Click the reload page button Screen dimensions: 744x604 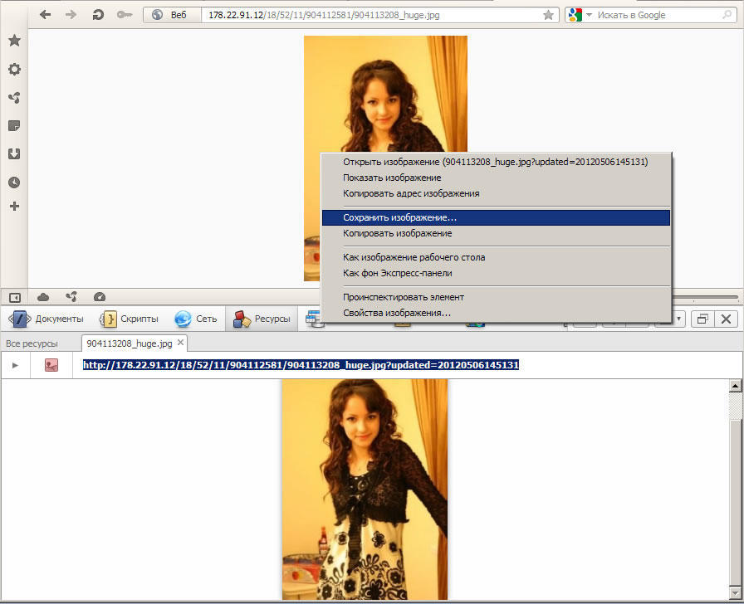click(x=98, y=15)
